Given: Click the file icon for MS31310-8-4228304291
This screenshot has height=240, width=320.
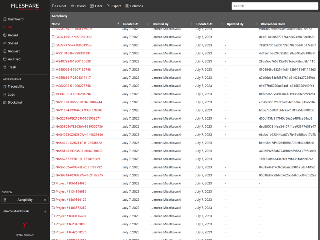Looking at the screenshot, I should point(53,53).
